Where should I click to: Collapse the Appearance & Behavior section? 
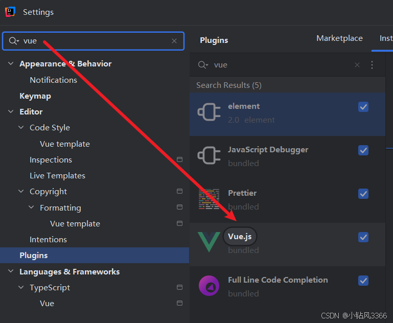(11, 63)
